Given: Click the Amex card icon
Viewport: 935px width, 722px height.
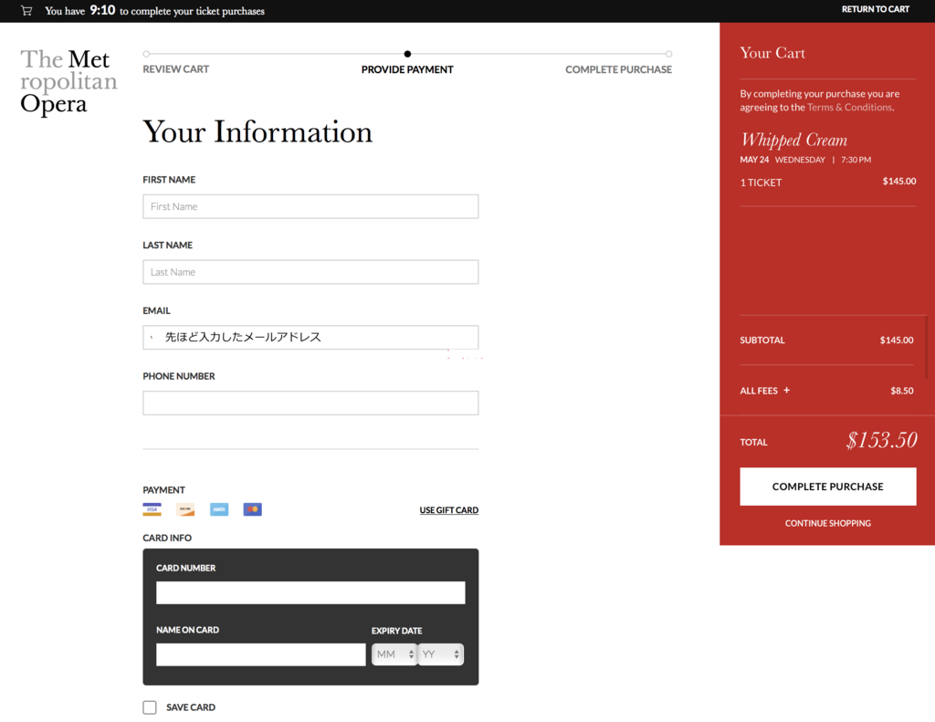Looking at the screenshot, I should [219, 509].
